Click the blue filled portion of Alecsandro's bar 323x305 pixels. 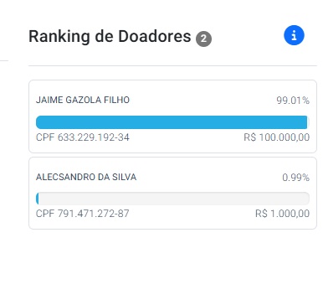pyautogui.click(x=38, y=199)
